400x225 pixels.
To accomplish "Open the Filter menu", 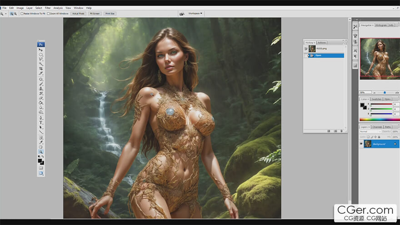I will (x=48, y=8).
